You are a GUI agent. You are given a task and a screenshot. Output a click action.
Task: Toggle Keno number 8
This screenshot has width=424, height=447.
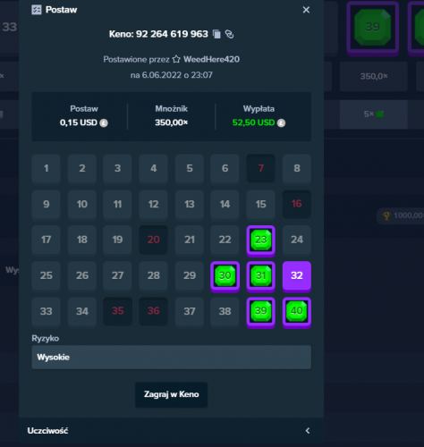297,168
